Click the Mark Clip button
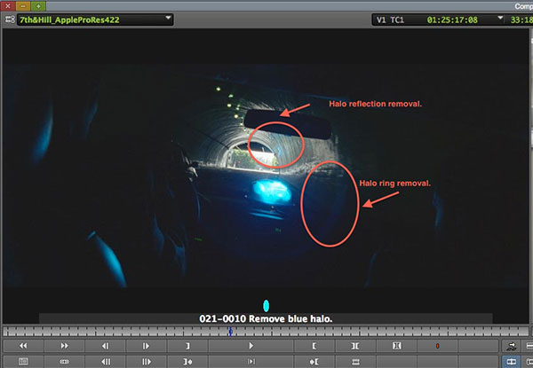 pos(355,346)
